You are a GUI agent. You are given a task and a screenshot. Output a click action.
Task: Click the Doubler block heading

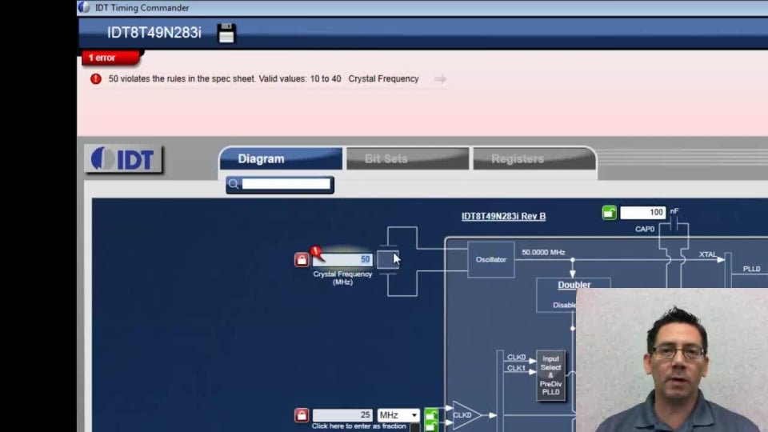pyautogui.click(x=574, y=285)
